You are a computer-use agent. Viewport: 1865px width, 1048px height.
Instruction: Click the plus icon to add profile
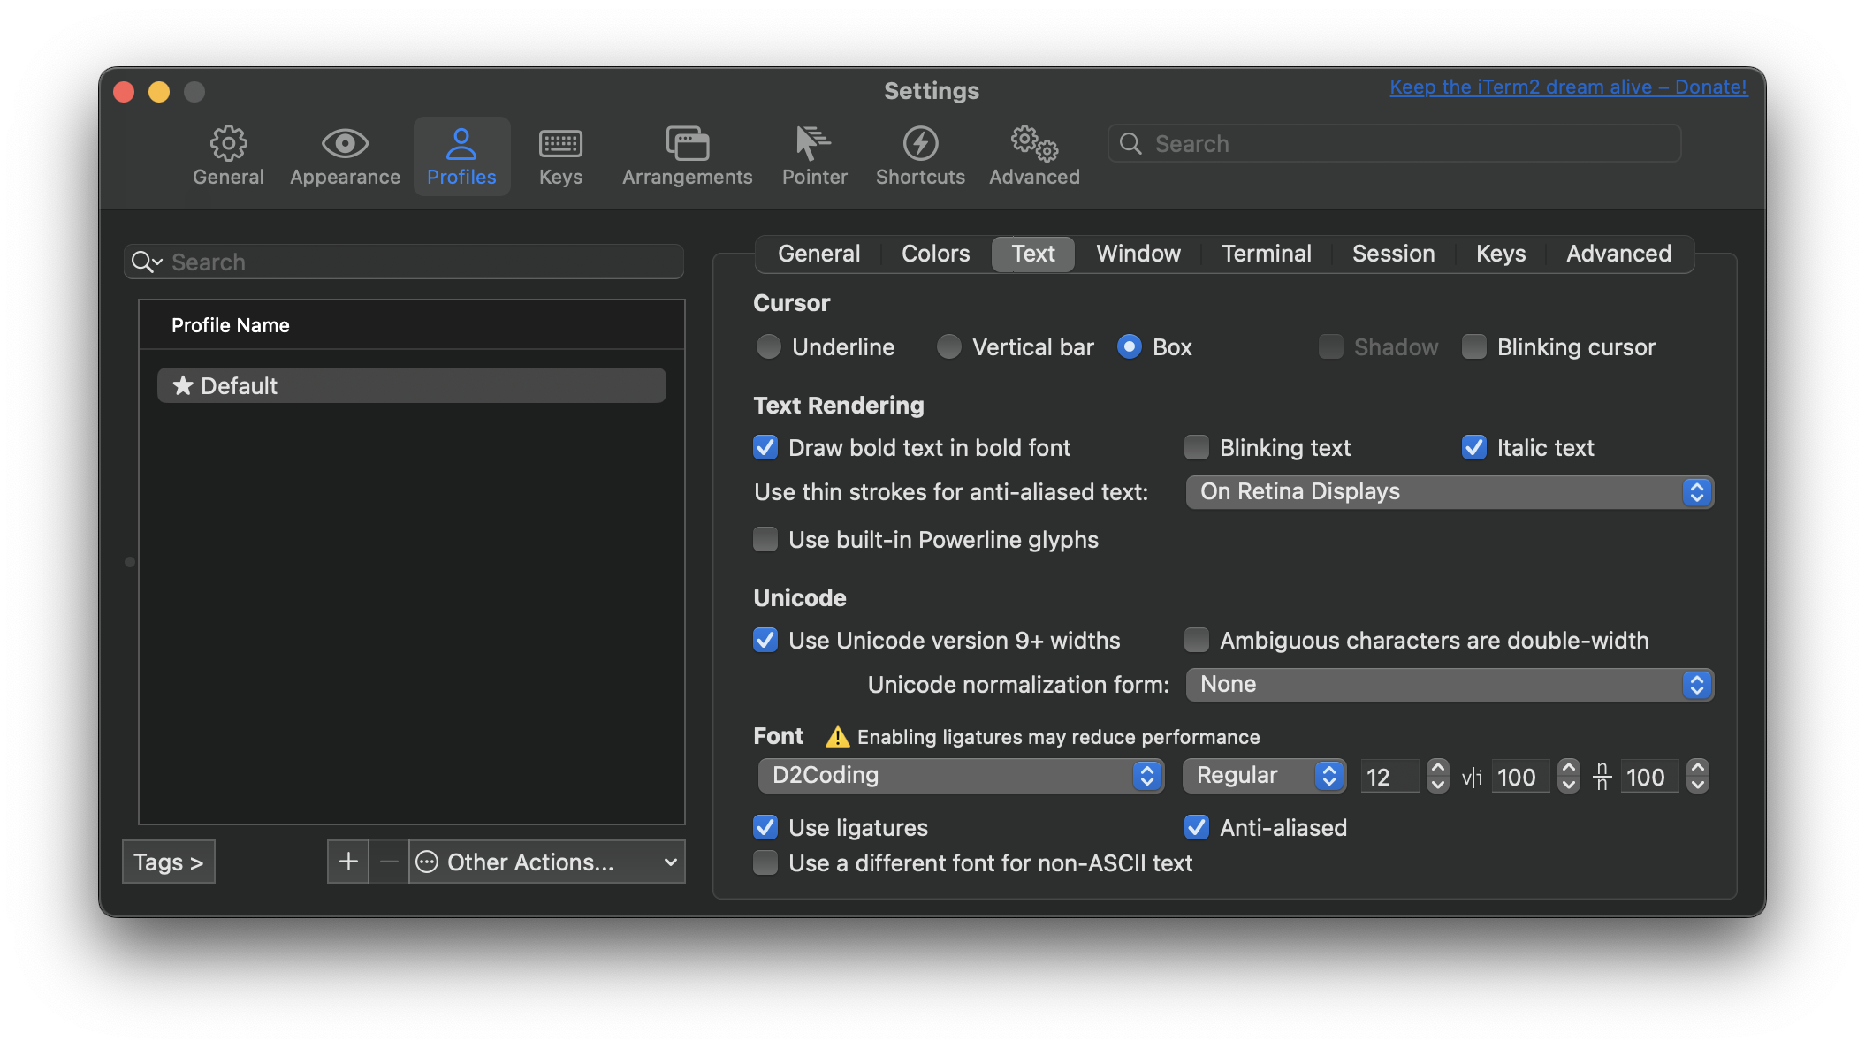pyautogui.click(x=348, y=862)
